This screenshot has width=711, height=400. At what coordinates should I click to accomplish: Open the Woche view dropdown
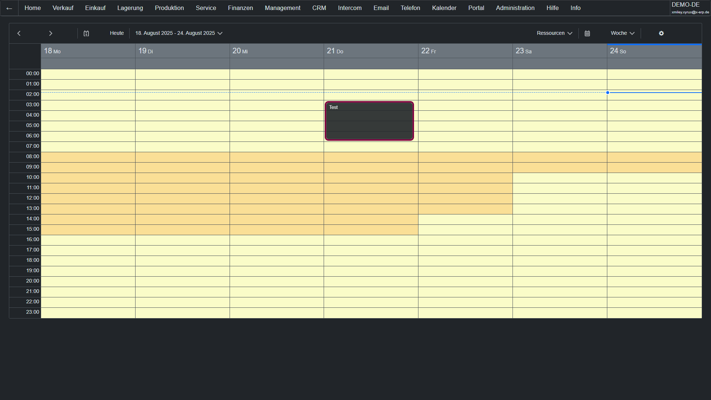(x=622, y=33)
